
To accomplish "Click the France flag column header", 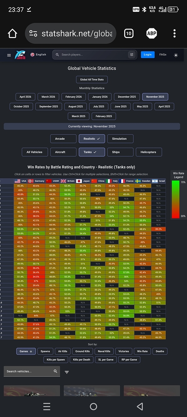I will pyautogui.click(x=126, y=181).
